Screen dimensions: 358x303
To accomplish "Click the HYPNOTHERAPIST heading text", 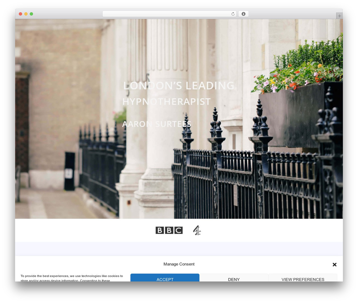I will [x=166, y=101].
